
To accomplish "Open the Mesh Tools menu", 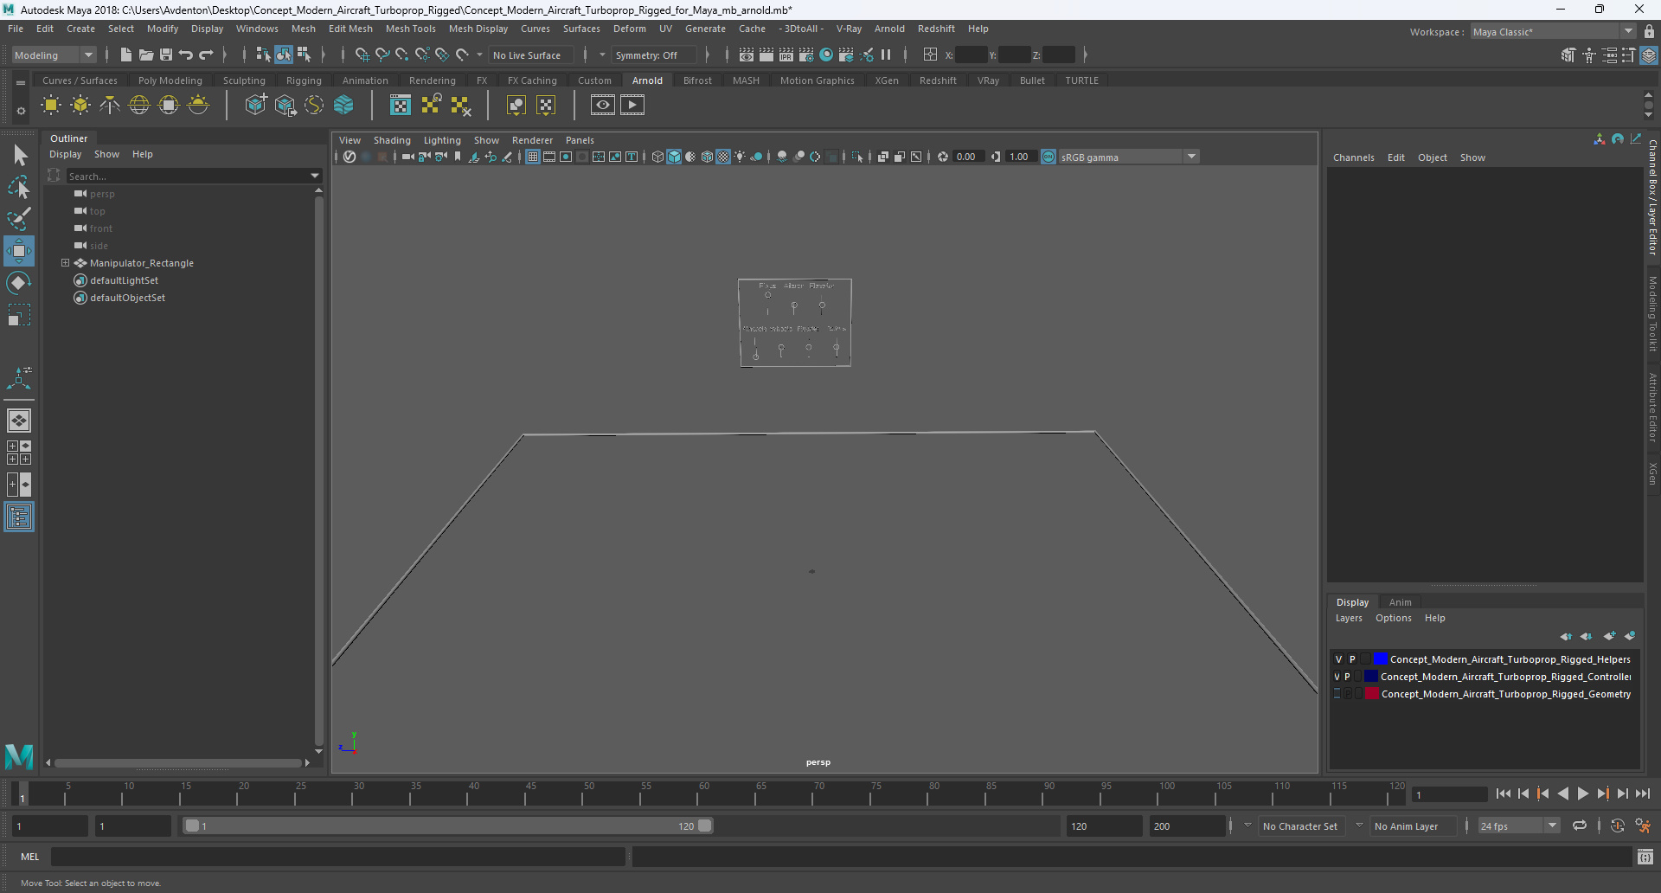I will [410, 29].
